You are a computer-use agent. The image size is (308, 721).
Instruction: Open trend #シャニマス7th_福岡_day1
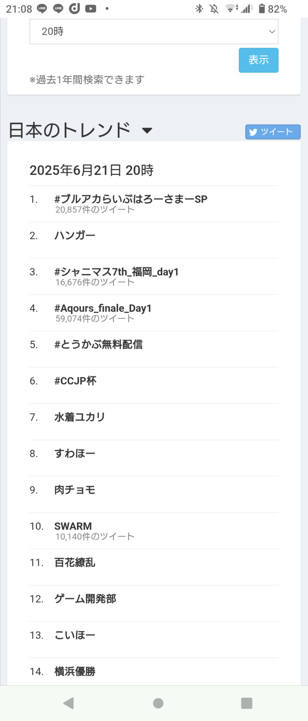pyautogui.click(x=116, y=272)
